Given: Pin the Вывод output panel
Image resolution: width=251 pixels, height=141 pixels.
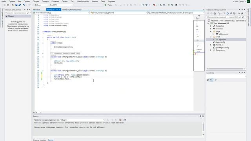Looking at the screenshot, I should 200,116.
